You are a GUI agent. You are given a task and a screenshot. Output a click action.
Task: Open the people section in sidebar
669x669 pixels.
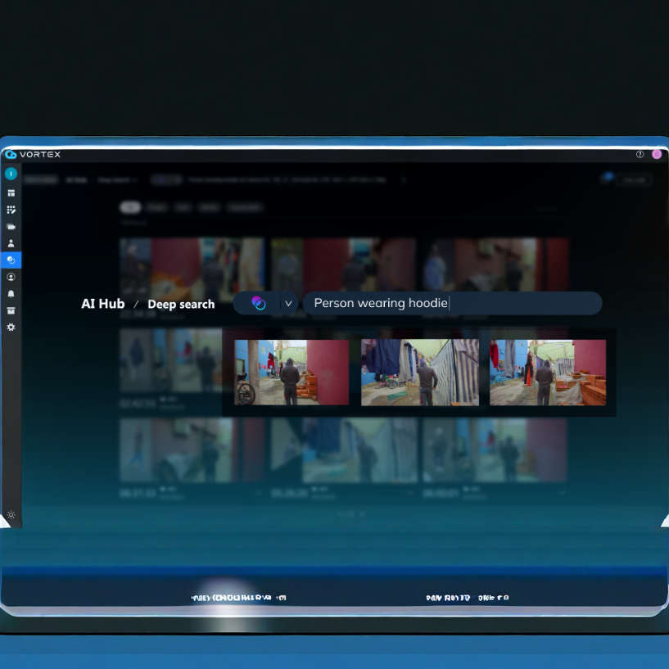coord(11,243)
